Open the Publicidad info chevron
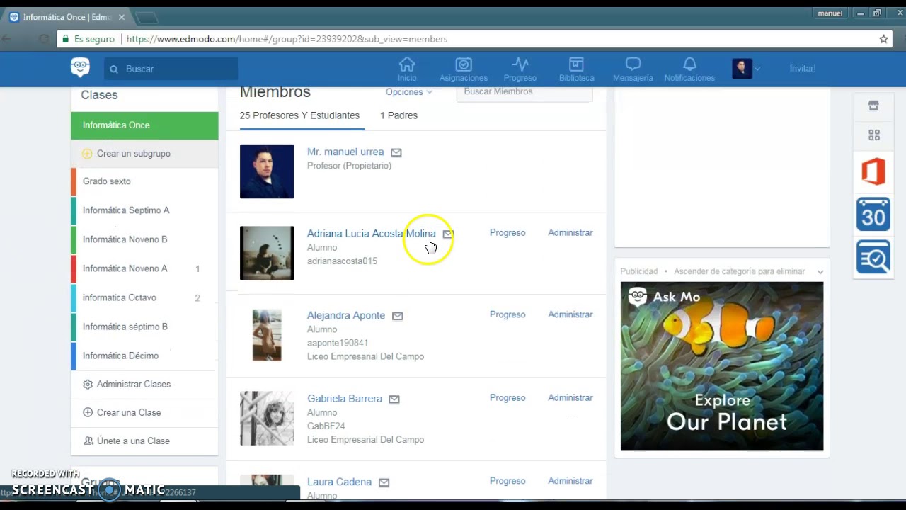The image size is (906, 510). click(820, 271)
